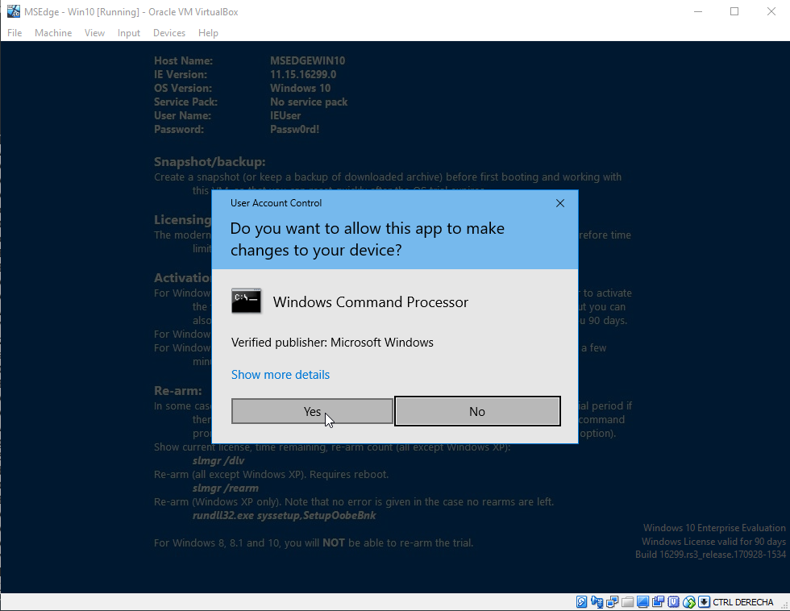Image resolution: width=790 pixels, height=611 pixels.
Task: Click the network adapter status icon
Action: (x=612, y=602)
